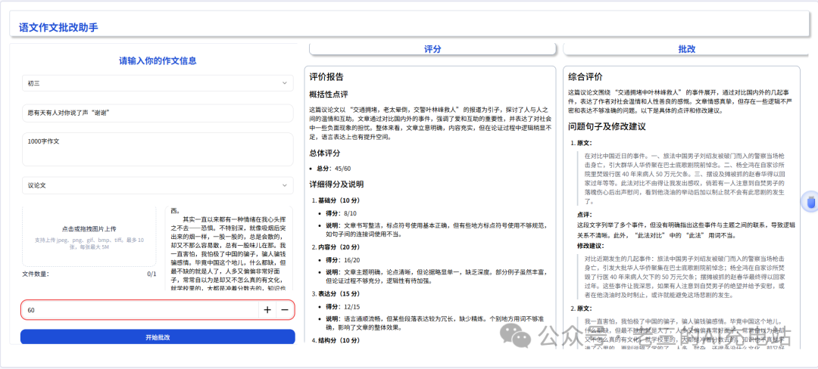Focus the essay title input field
The image size is (818, 369).
157,113
